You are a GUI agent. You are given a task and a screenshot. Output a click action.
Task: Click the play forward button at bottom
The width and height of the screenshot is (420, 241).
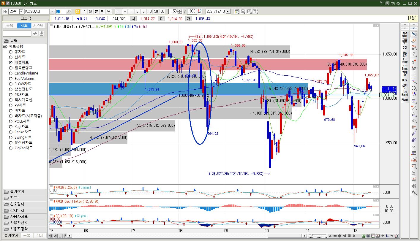(354, 236)
